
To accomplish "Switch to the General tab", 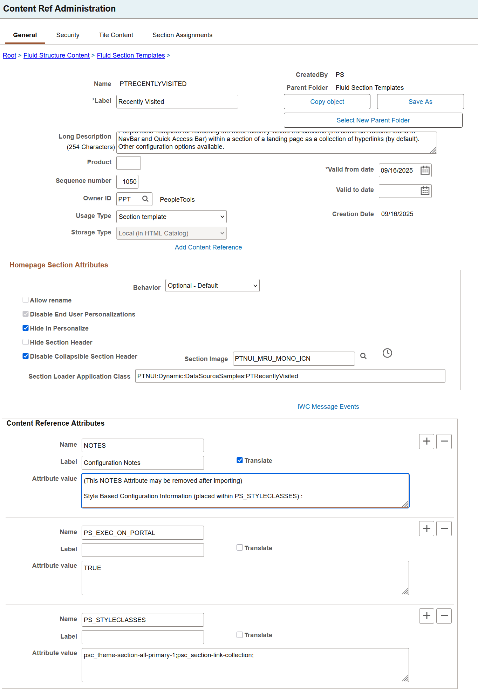I will pyautogui.click(x=25, y=35).
